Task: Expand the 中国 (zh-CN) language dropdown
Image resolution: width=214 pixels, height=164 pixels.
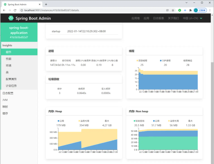Action: coord(193,18)
